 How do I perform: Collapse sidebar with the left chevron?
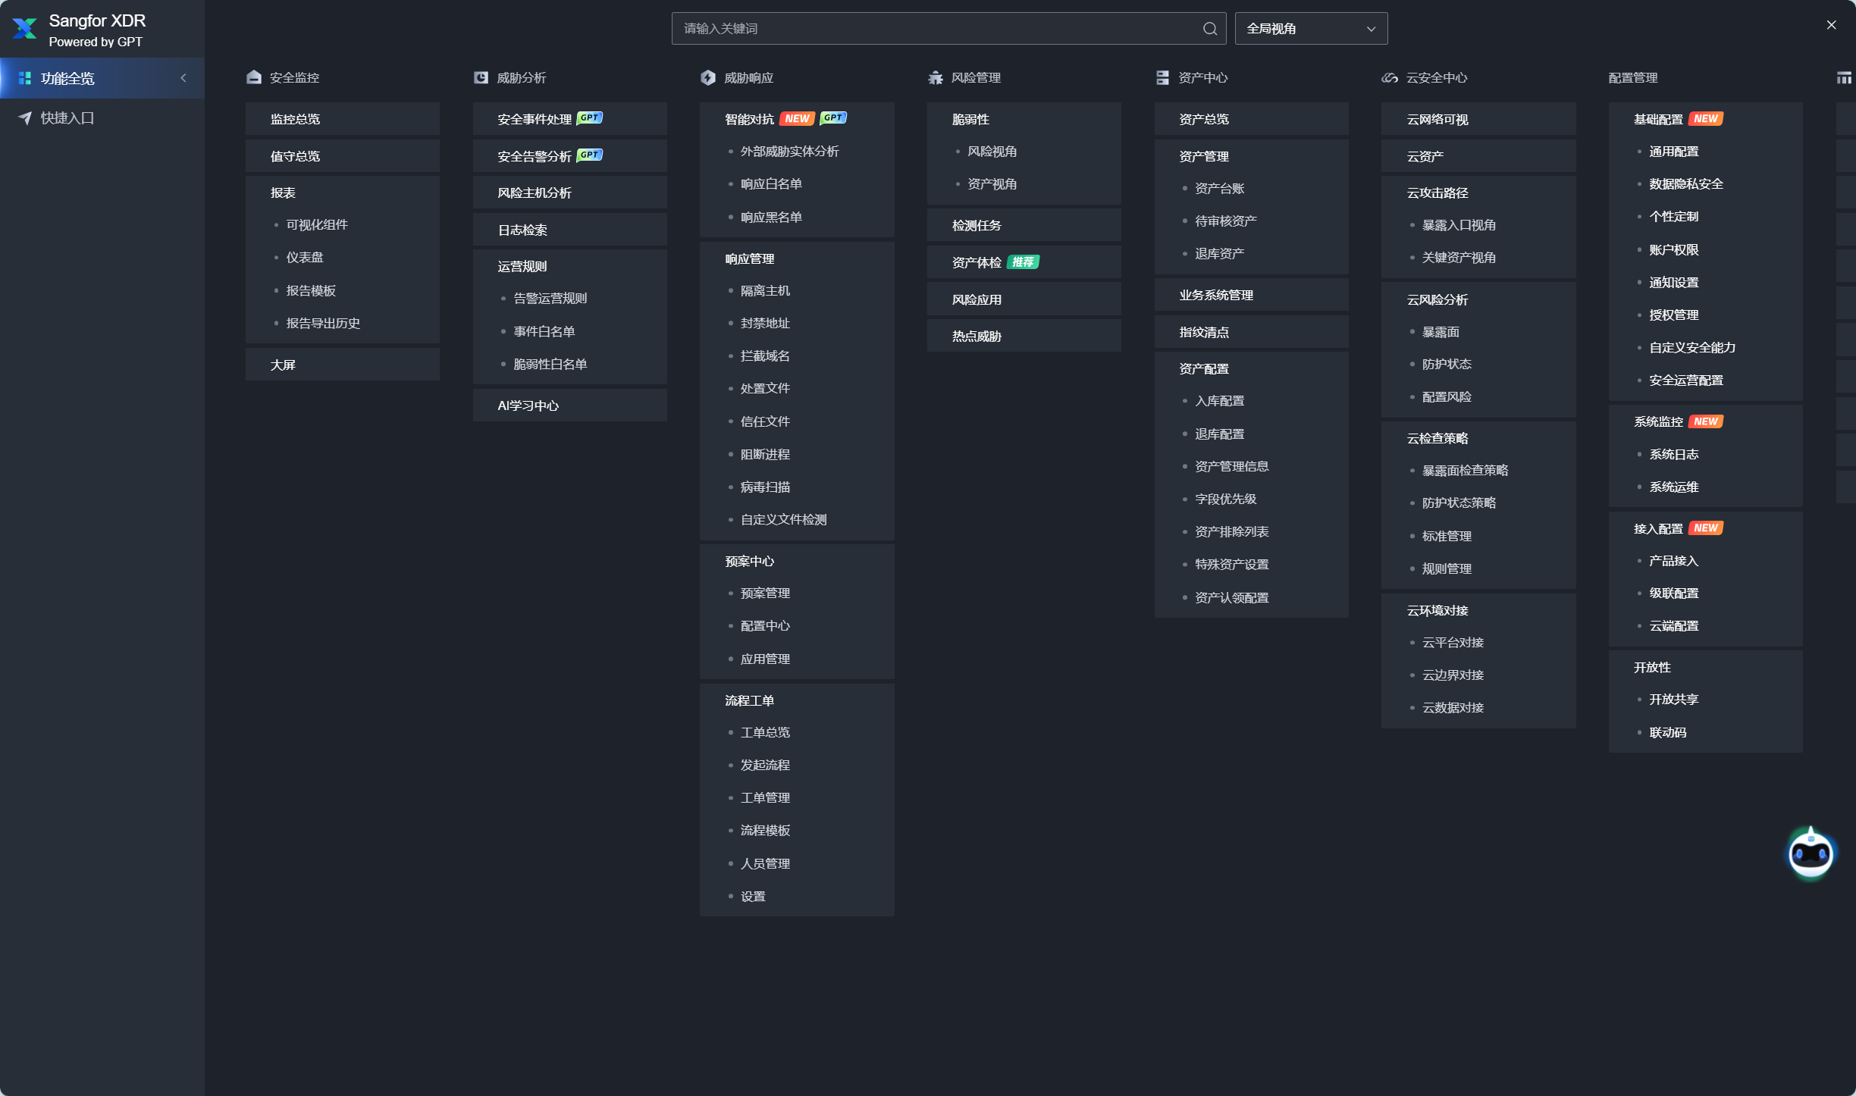[183, 78]
